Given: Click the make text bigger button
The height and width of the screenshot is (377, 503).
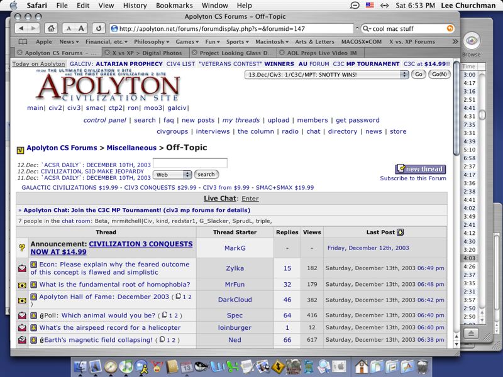Looking at the screenshot, I should coord(82,28).
